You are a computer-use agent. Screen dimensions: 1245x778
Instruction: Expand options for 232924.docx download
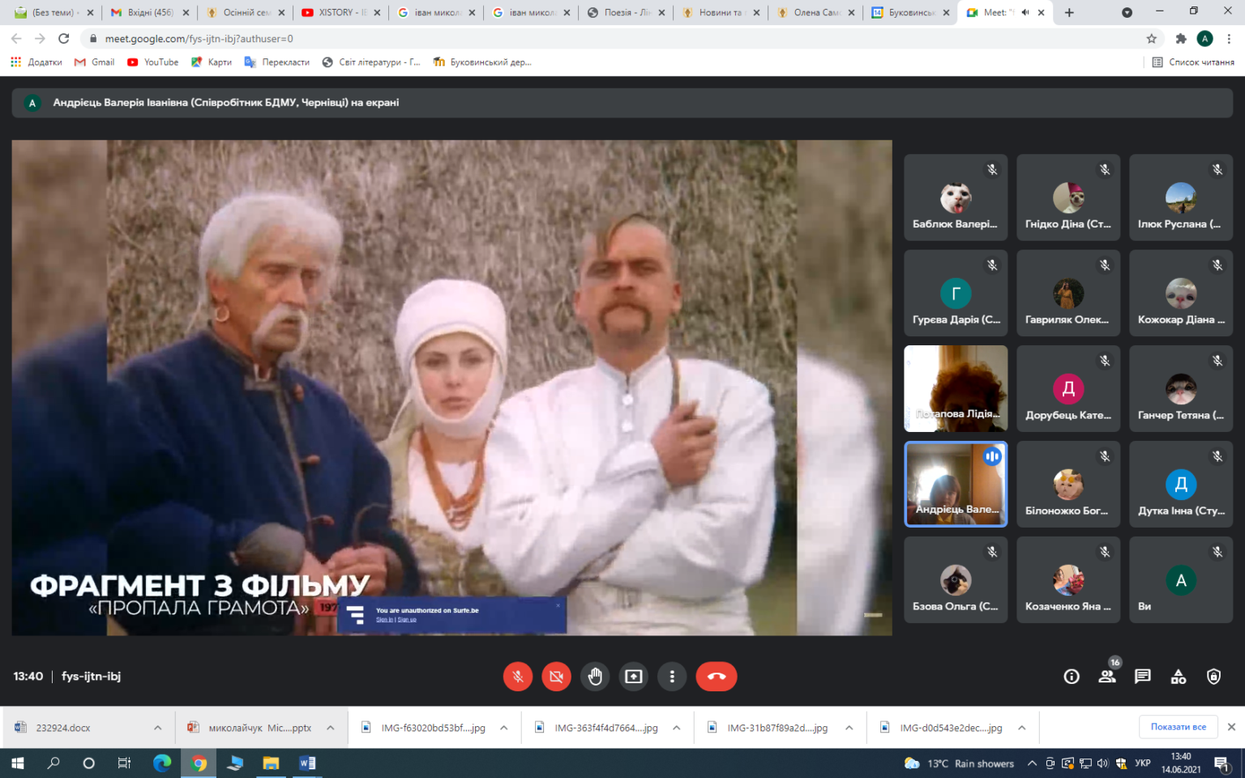[157, 728]
